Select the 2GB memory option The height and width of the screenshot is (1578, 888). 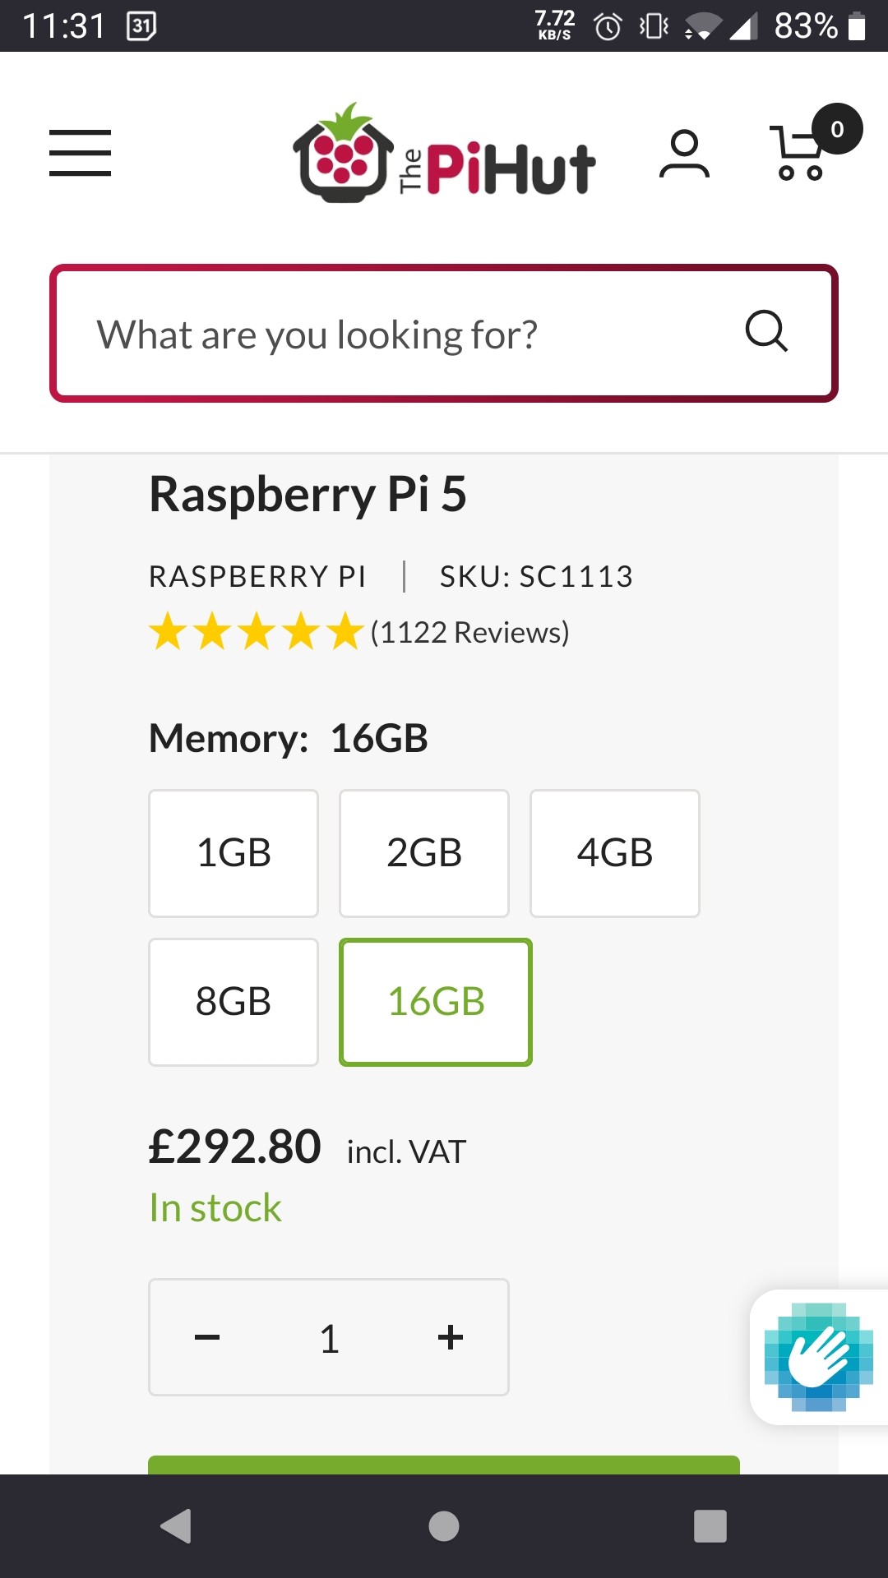[x=424, y=853]
